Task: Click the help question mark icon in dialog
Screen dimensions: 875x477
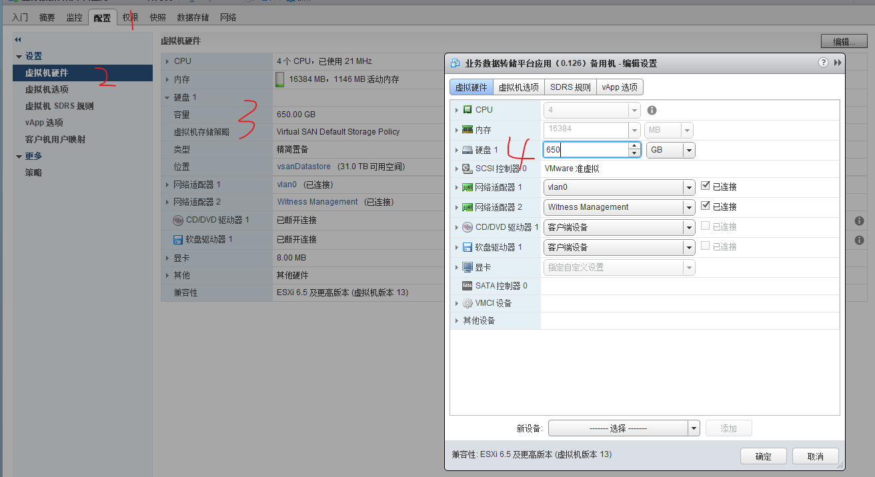Action: (823, 63)
